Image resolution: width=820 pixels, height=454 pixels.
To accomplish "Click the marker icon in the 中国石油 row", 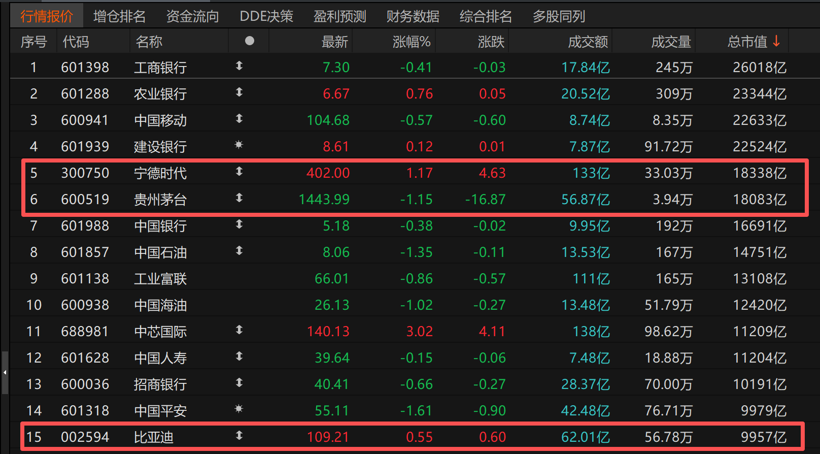I will coord(239,251).
